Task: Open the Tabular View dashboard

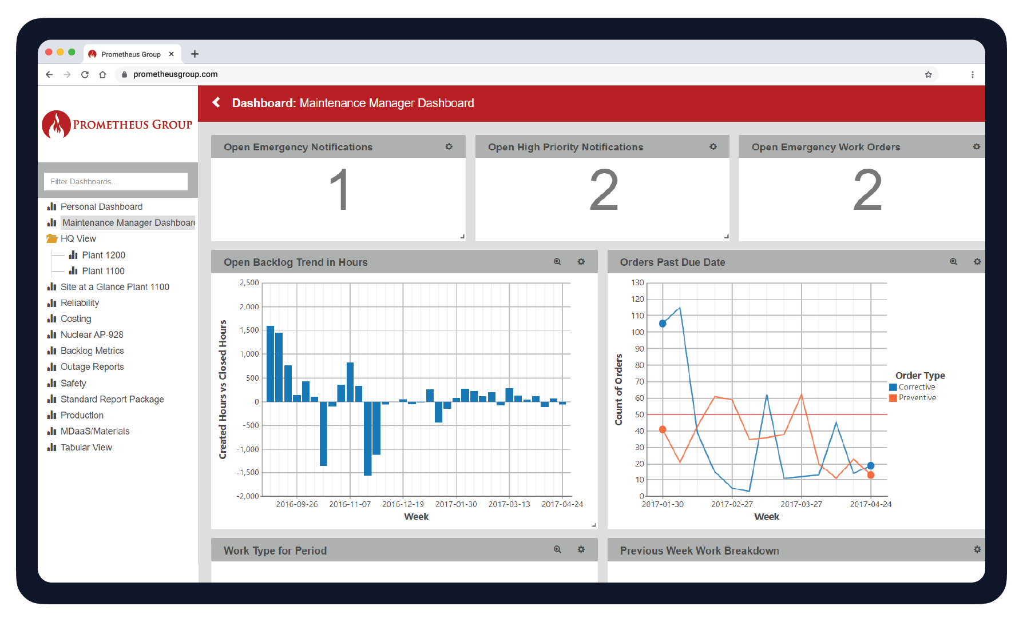Action: pyautogui.click(x=86, y=447)
